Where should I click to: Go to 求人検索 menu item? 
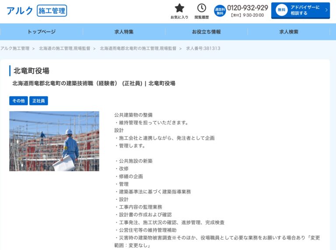pos(289,32)
